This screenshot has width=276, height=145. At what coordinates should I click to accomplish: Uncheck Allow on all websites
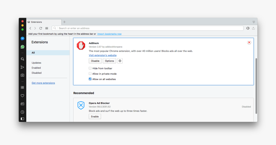90,79
